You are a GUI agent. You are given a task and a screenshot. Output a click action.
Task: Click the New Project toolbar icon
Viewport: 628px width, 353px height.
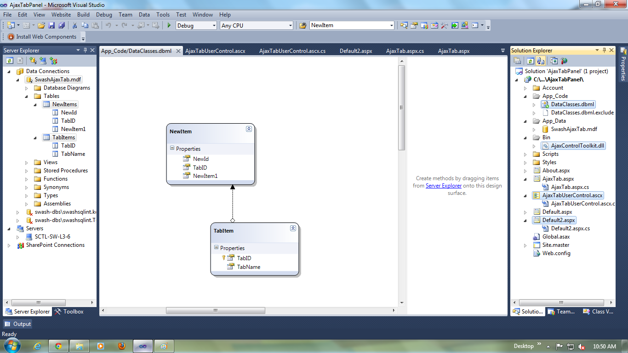[x=11, y=25]
